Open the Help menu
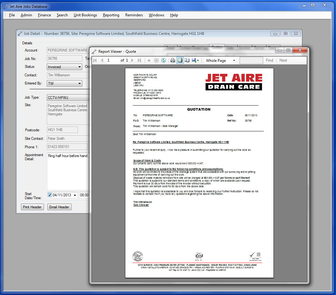The height and width of the screenshot is (295, 336). tap(174, 15)
